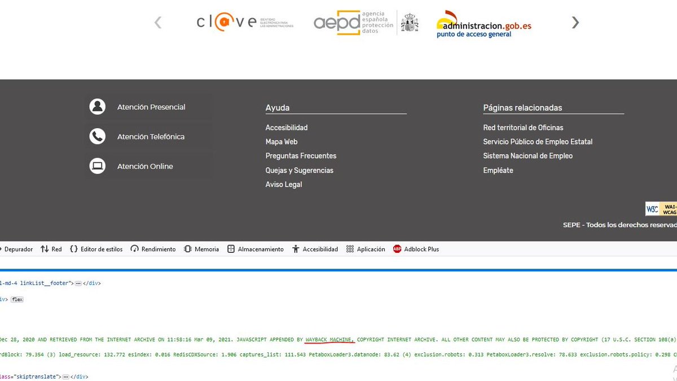Click the Rendimiento gauge icon
The width and height of the screenshot is (677, 381).
tap(134, 249)
